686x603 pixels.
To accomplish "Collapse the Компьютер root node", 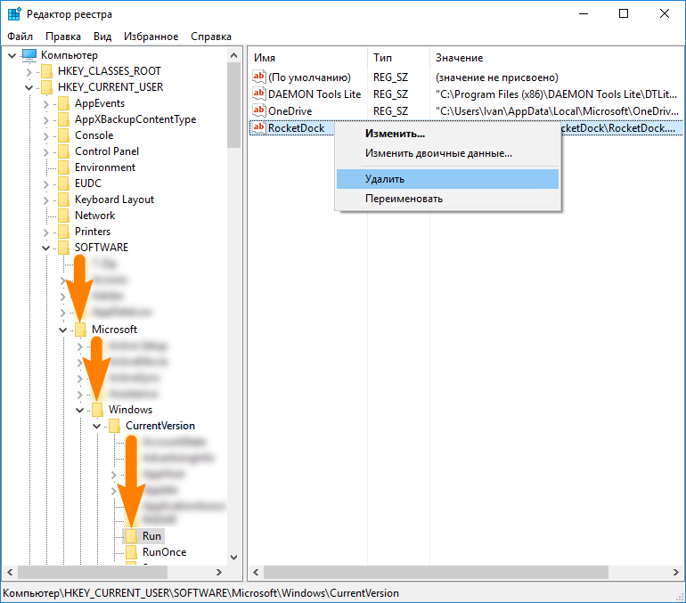I will [x=12, y=55].
